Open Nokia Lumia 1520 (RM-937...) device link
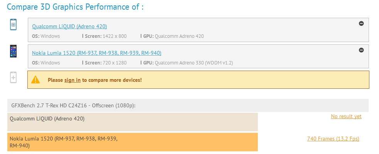The height and width of the screenshot is (154, 379). tap(97, 53)
